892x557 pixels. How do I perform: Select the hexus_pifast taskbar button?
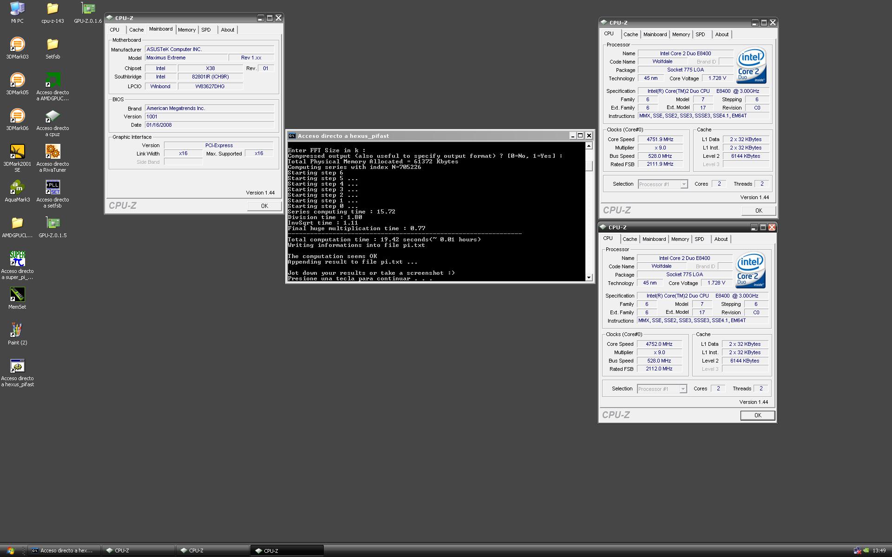pos(64,551)
